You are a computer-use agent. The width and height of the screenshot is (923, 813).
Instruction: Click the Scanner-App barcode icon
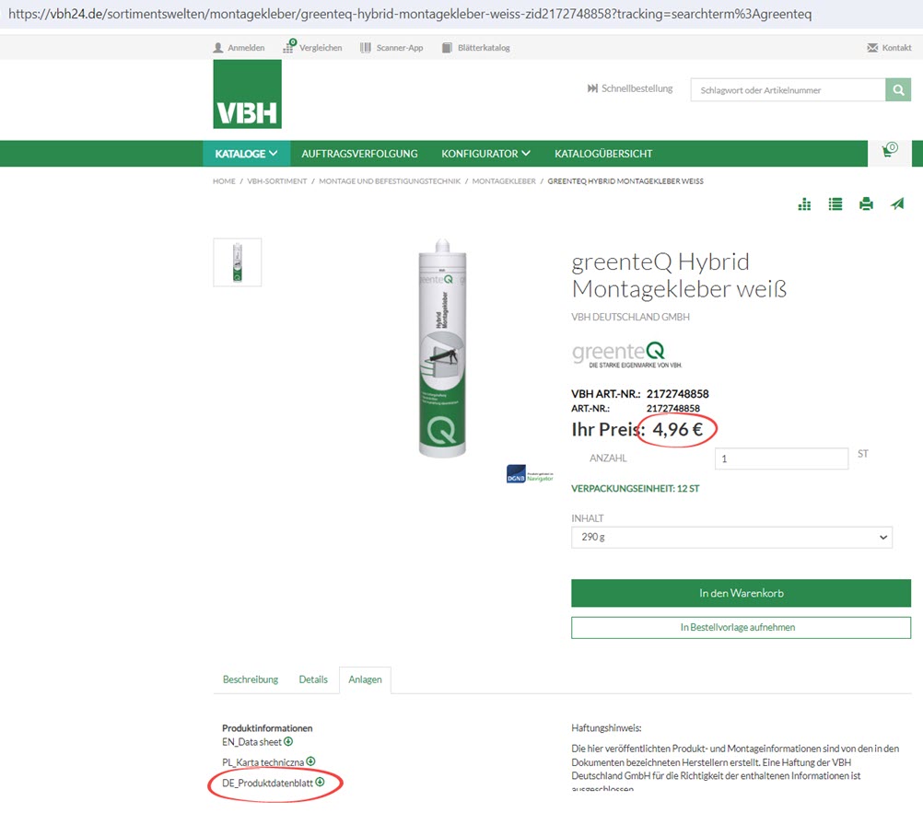(x=366, y=48)
